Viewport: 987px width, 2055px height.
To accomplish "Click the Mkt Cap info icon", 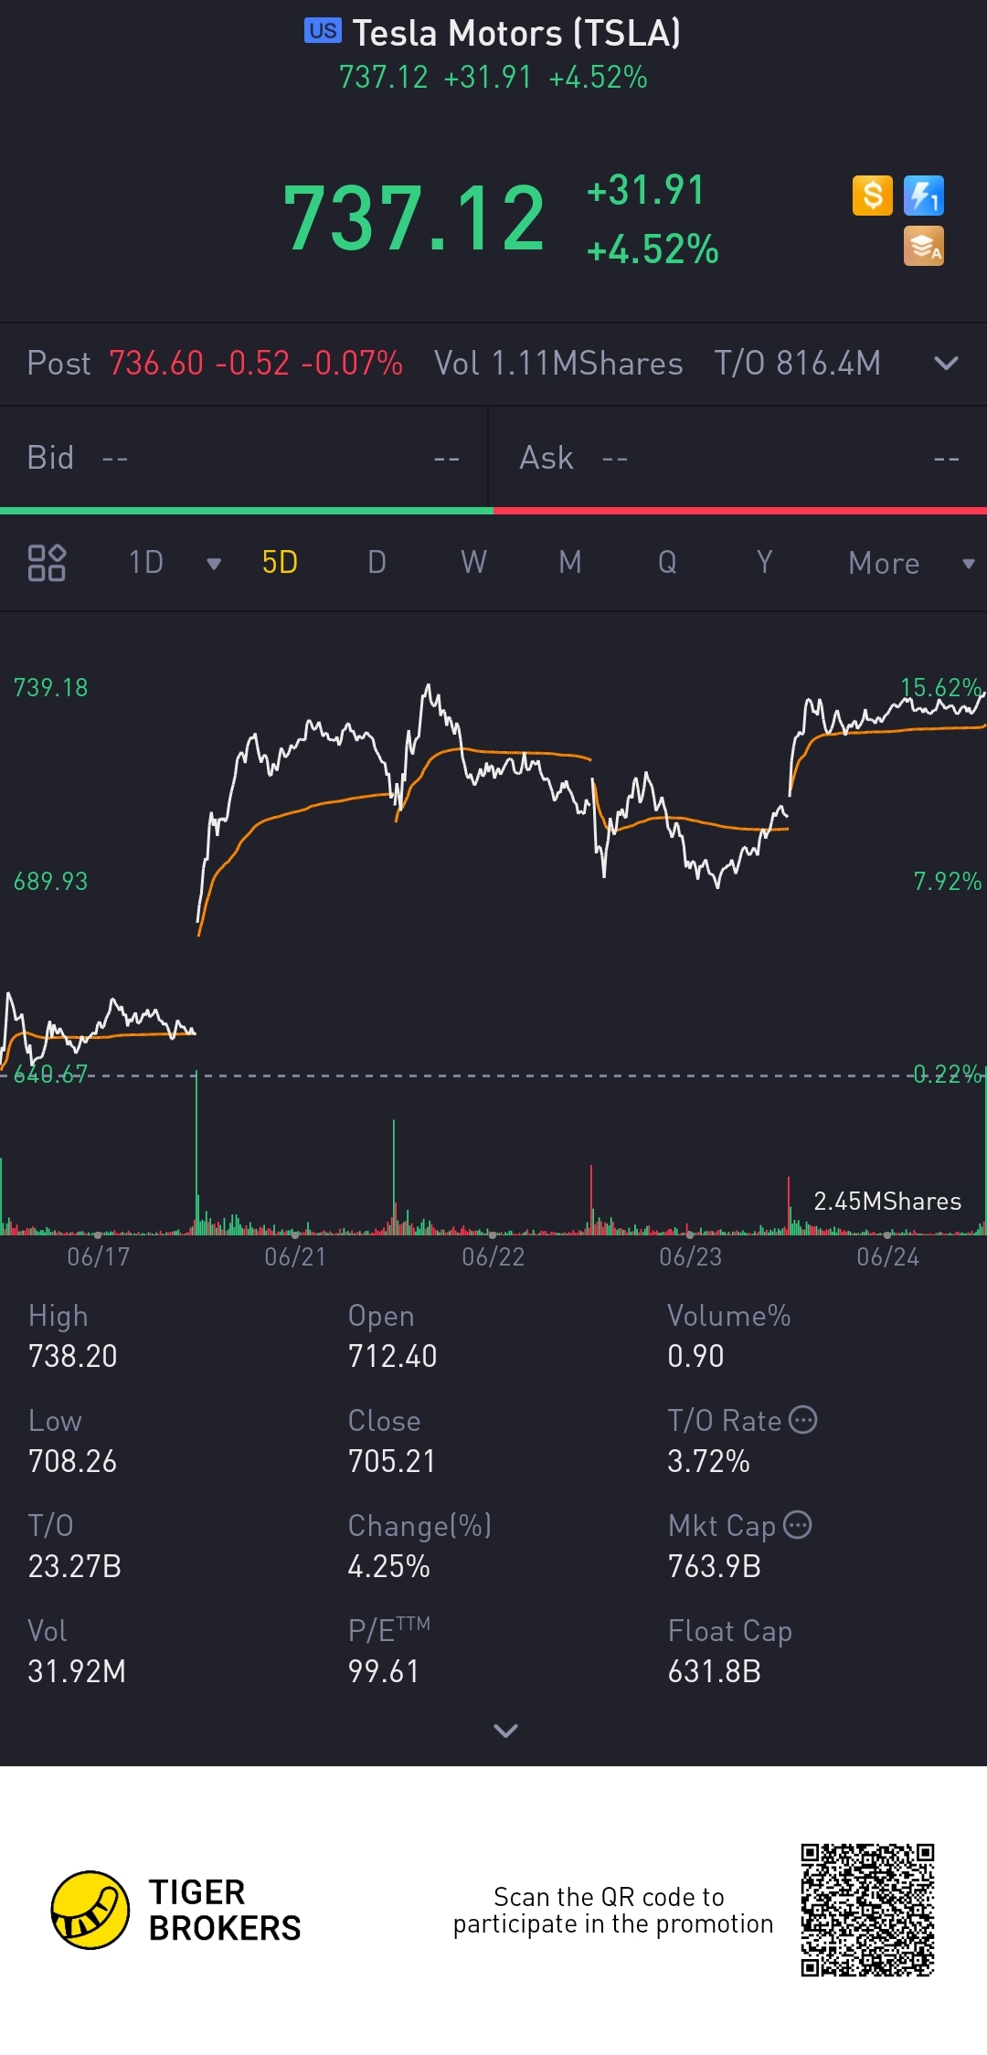I will coord(798,1525).
